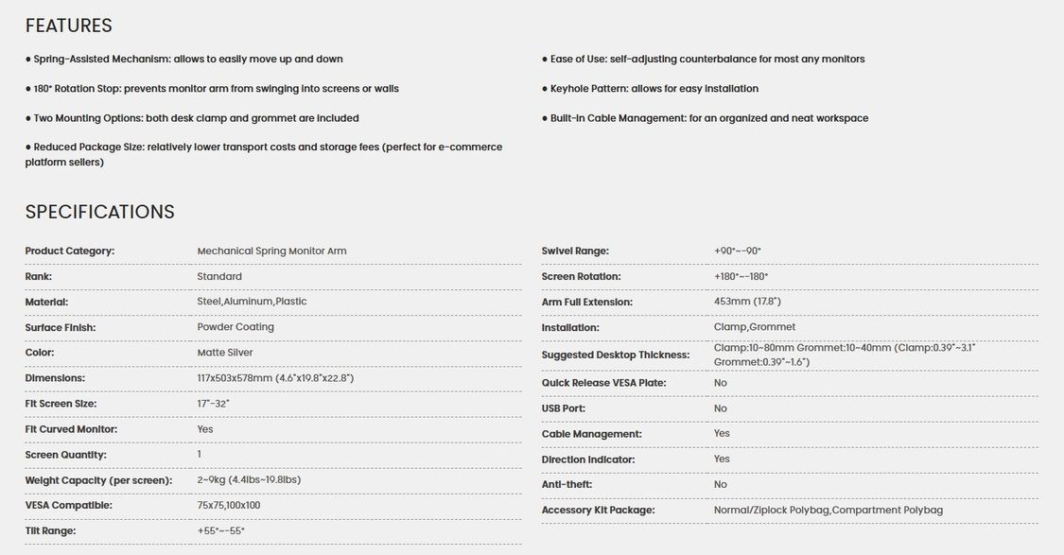Viewport: 1064px width, 555px height.
Task: Select the Dimensions value 117x503x578mm
Action: (x=275, y=378)
